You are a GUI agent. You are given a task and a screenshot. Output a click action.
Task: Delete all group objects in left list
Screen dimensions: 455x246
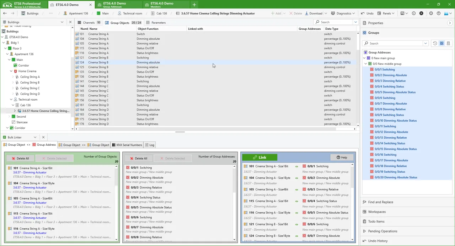click(x=20, y=158)
